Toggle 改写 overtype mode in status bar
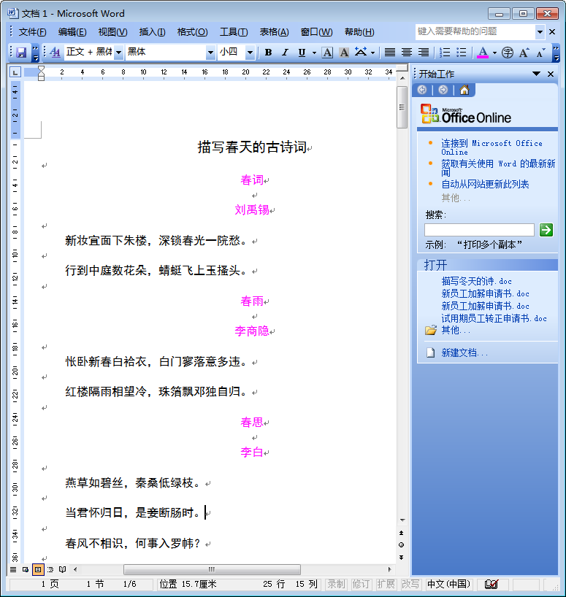The image size is (566, 597). click(410, 584)
